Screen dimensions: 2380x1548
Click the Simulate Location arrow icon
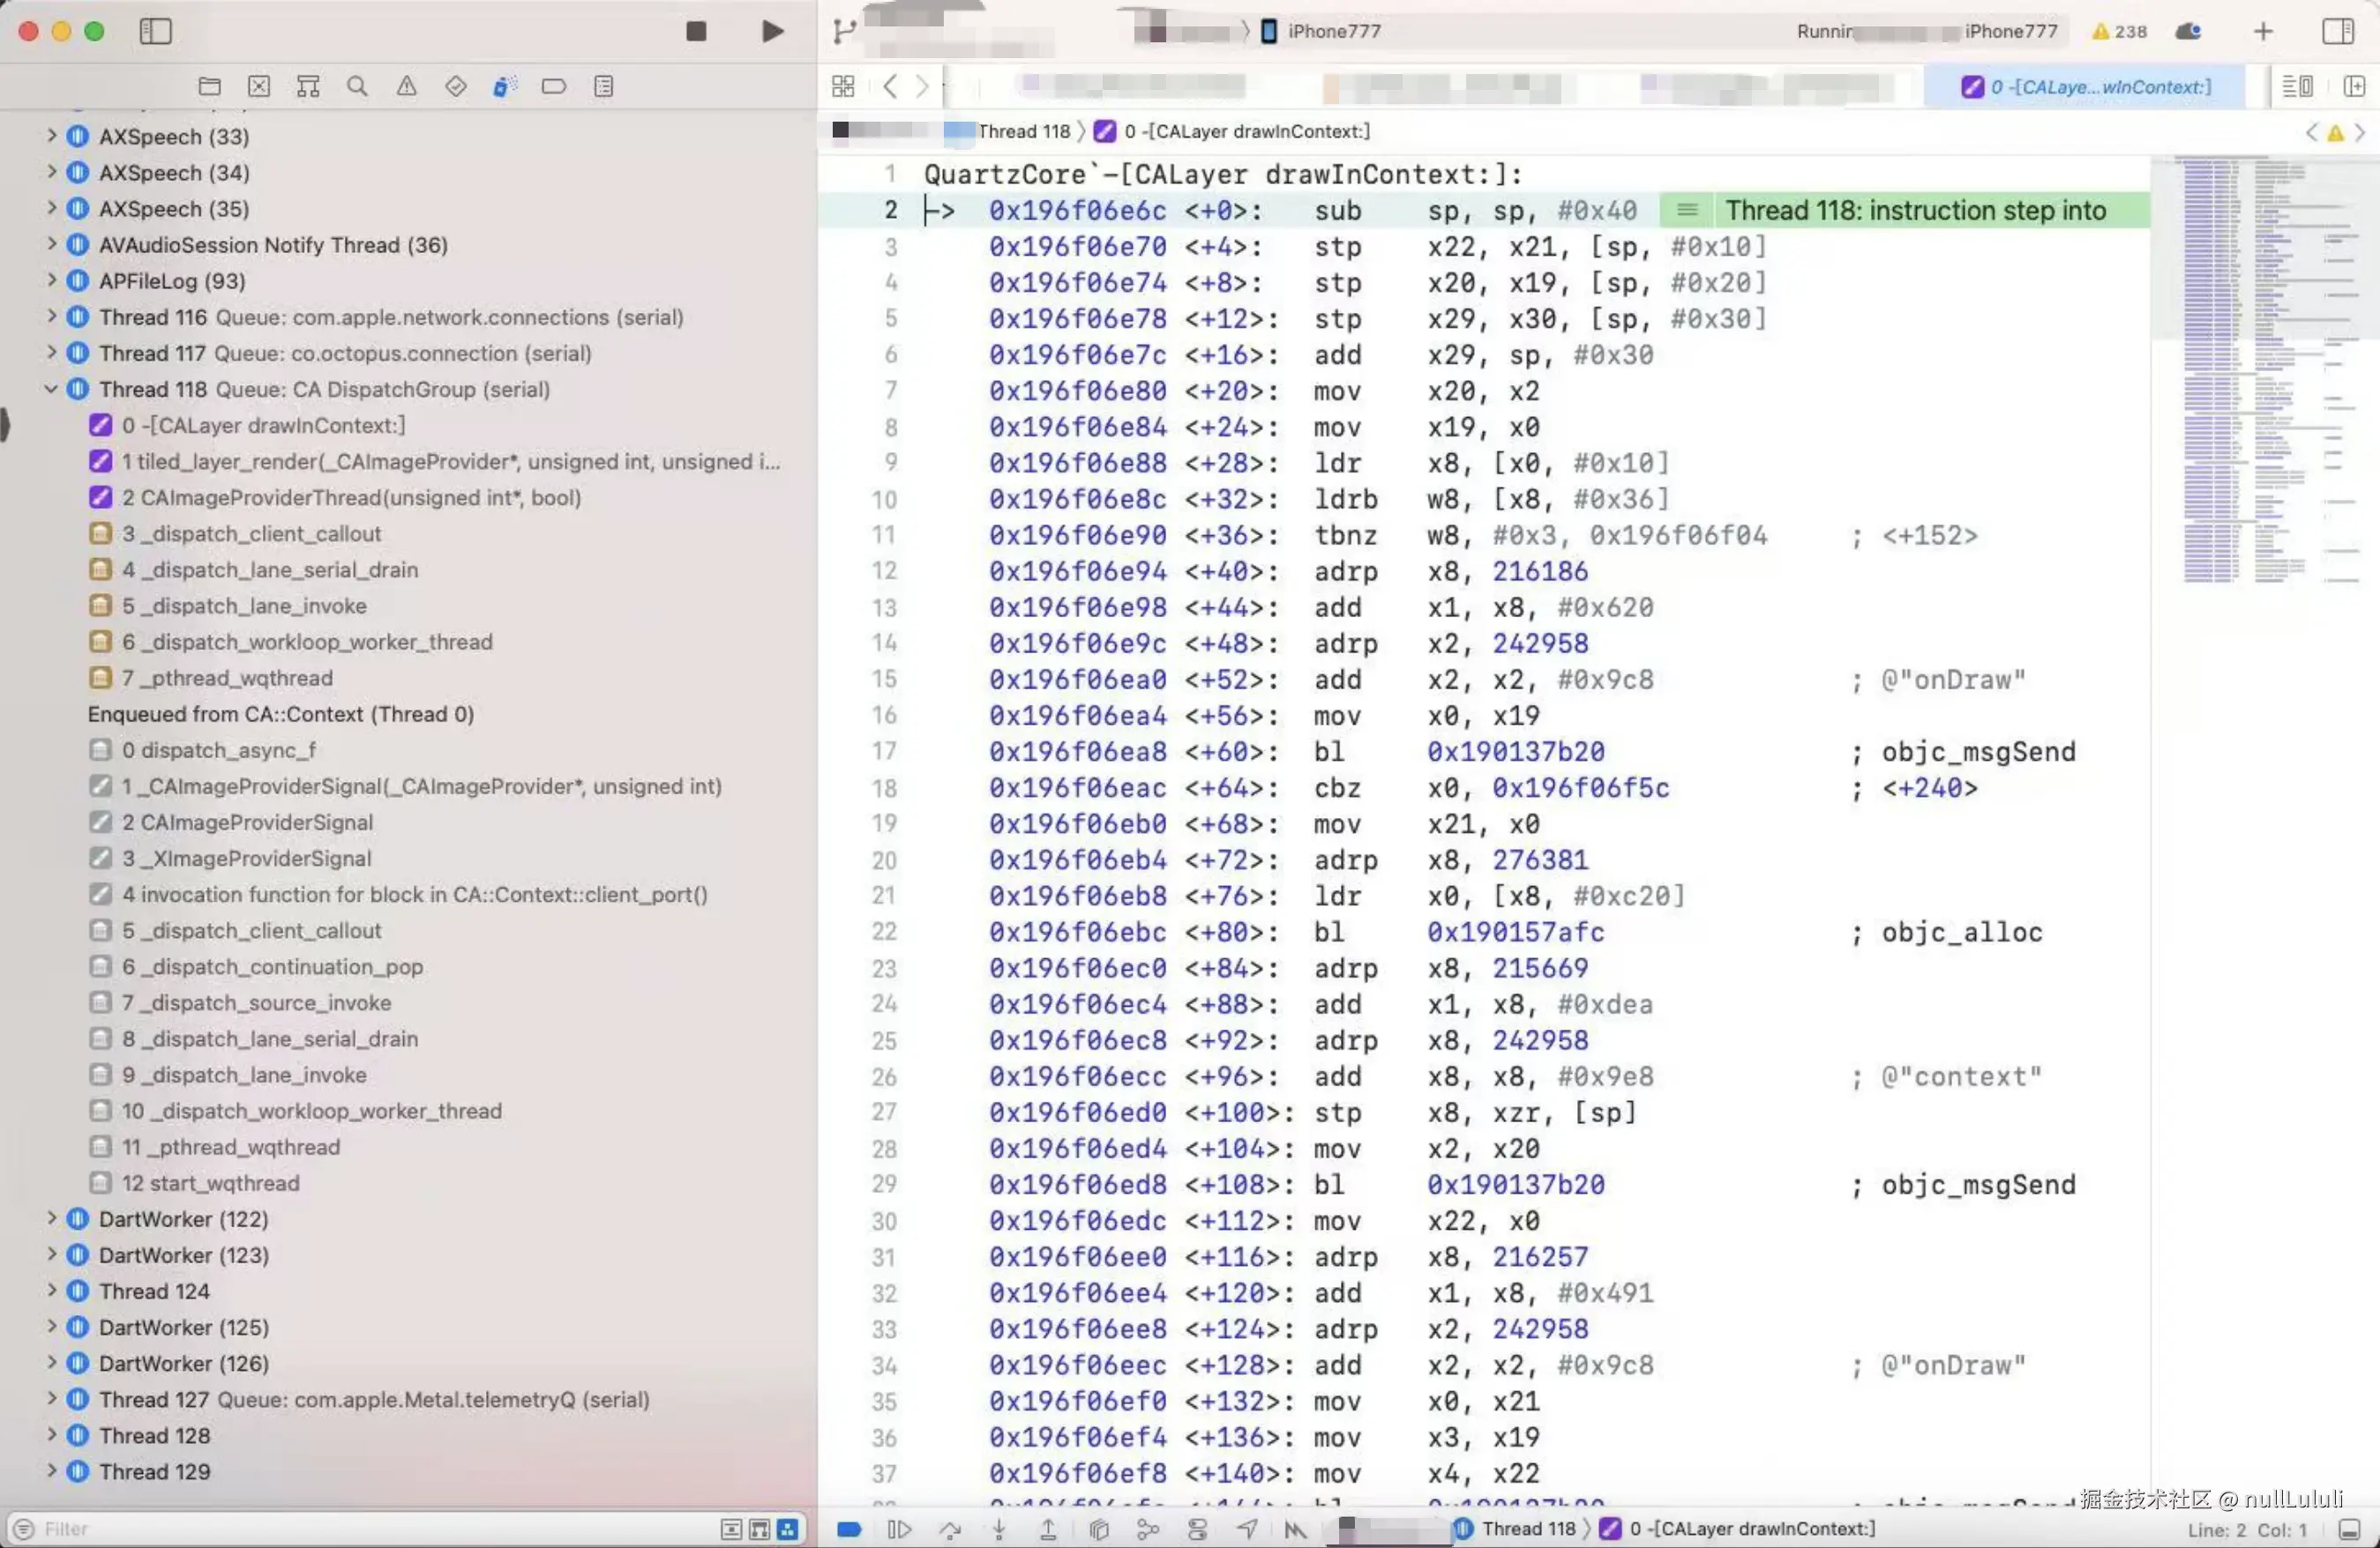1247,1529
